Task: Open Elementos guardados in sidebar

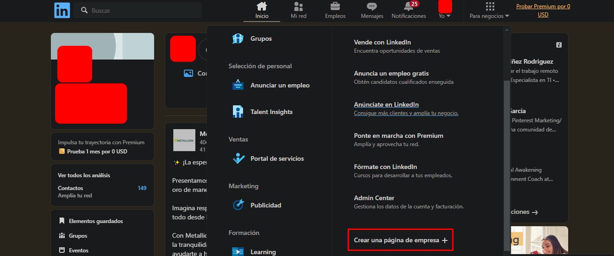Action: click(96, 221)
